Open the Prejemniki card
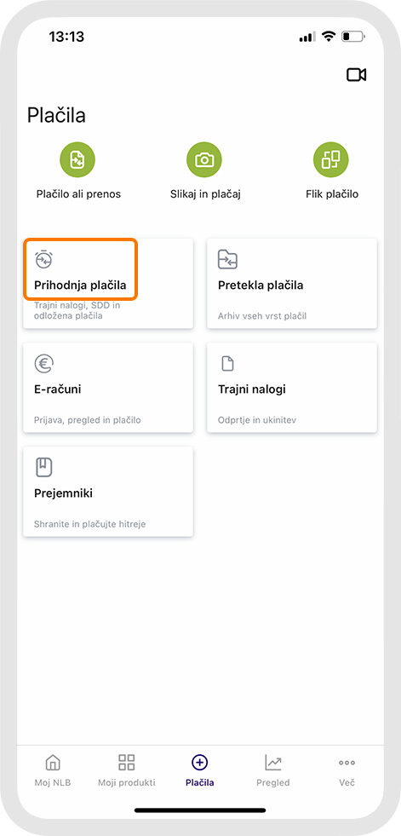401x836 pixels. tap(108, 492)
